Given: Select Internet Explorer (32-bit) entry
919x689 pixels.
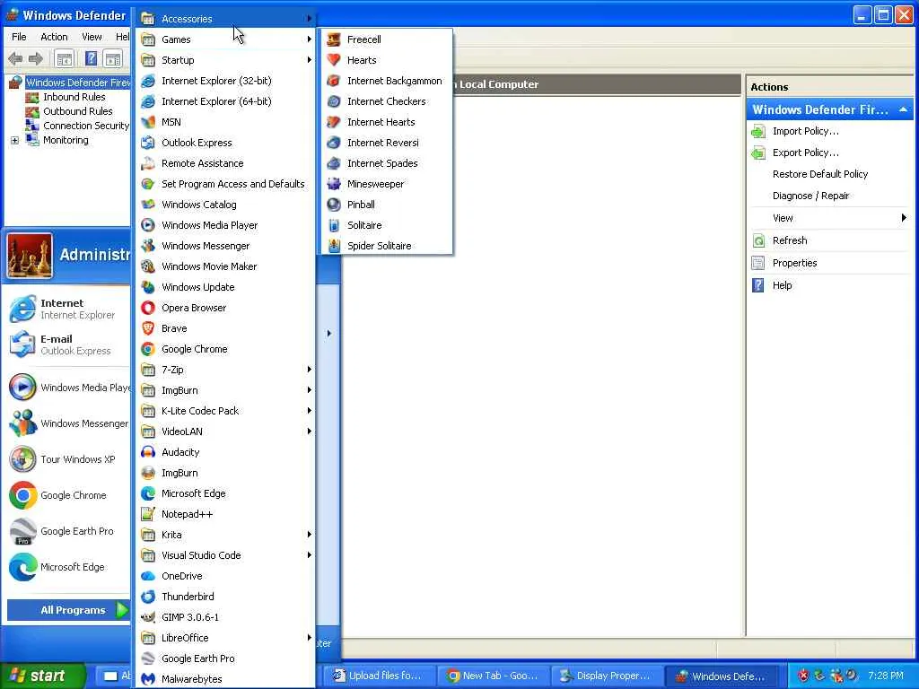Looking at the screenshot, I should 226,81.
